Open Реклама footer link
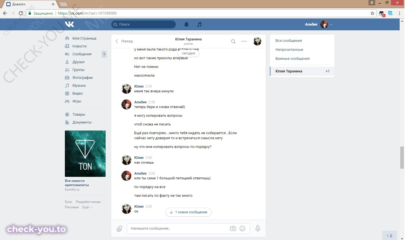The image size is (405, 240). coord(72,207)
